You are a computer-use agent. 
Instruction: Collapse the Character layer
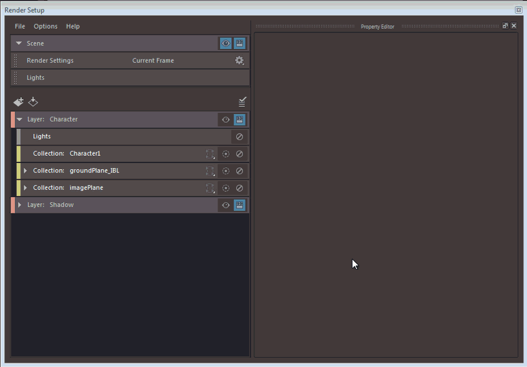19,119
